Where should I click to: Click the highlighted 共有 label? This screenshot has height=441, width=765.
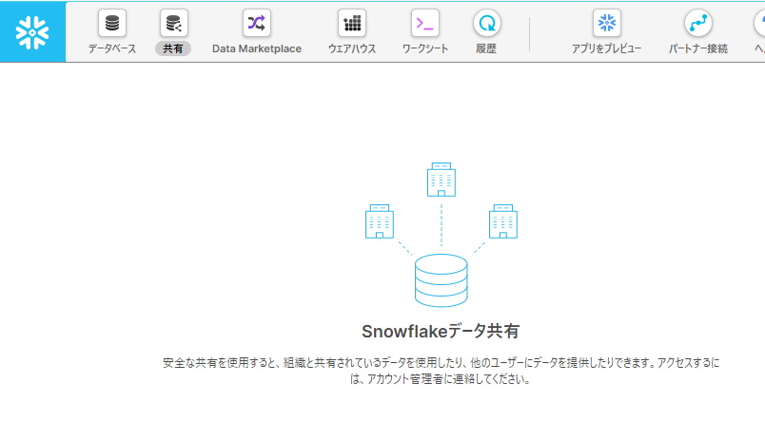click(173, 48)
